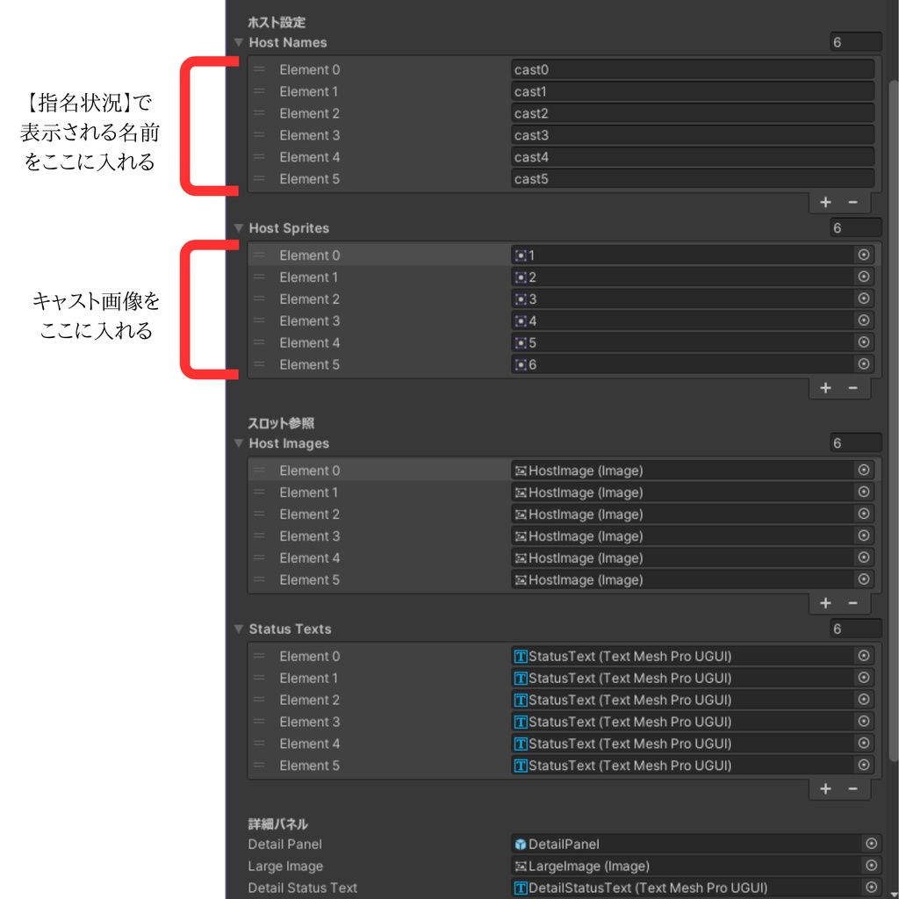
Task: Open object picker for Detail Status Text
Action: 871,887
